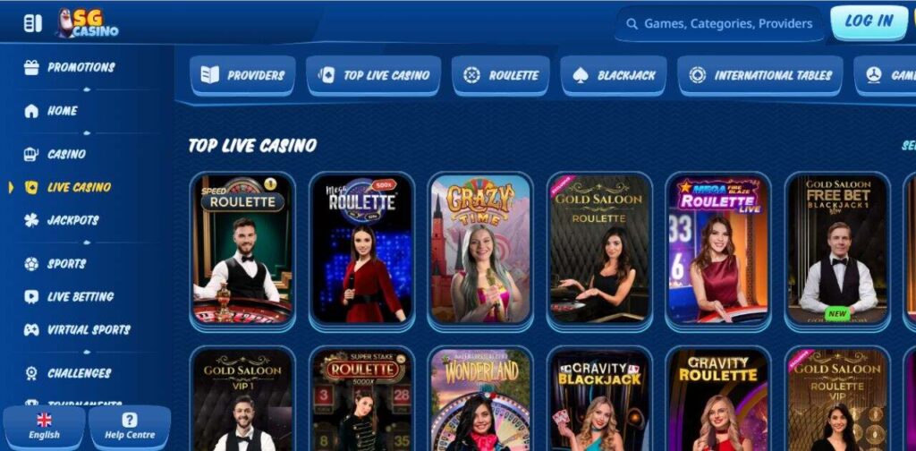Select the Providers category tab
The image size is (916, 451).
242,75
